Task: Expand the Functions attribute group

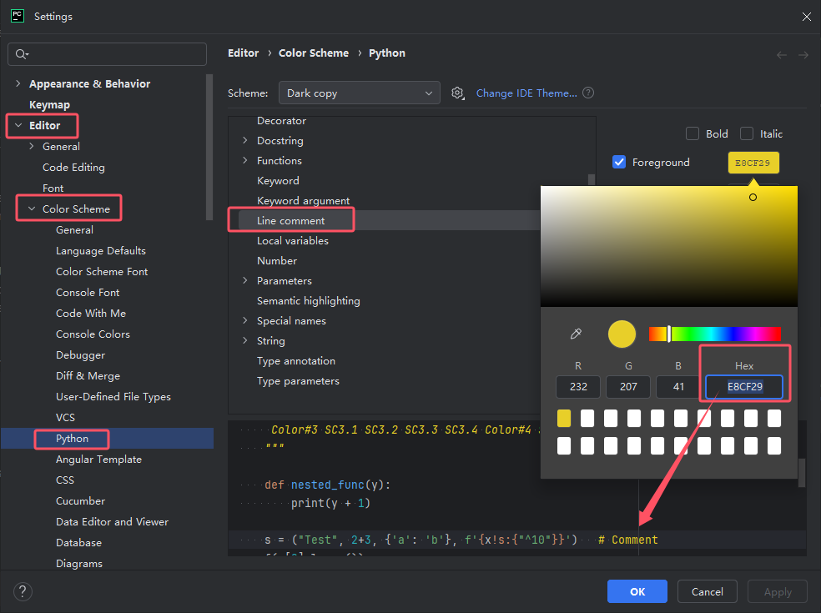Action: point(245,160)
